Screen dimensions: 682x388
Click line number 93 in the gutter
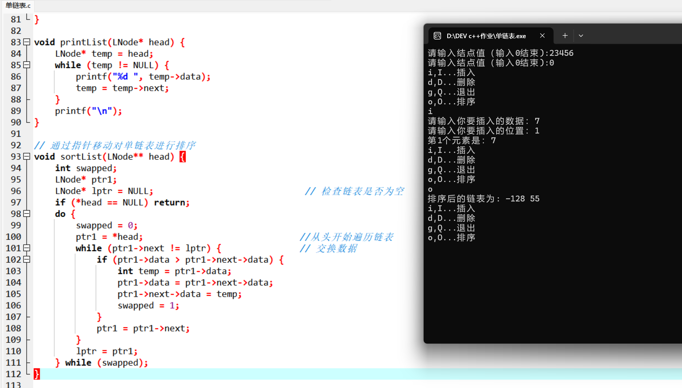click(16, 157)
